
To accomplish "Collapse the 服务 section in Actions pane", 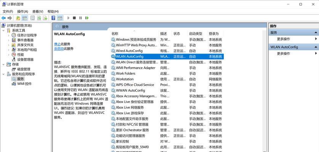I will tap(316, 32).
